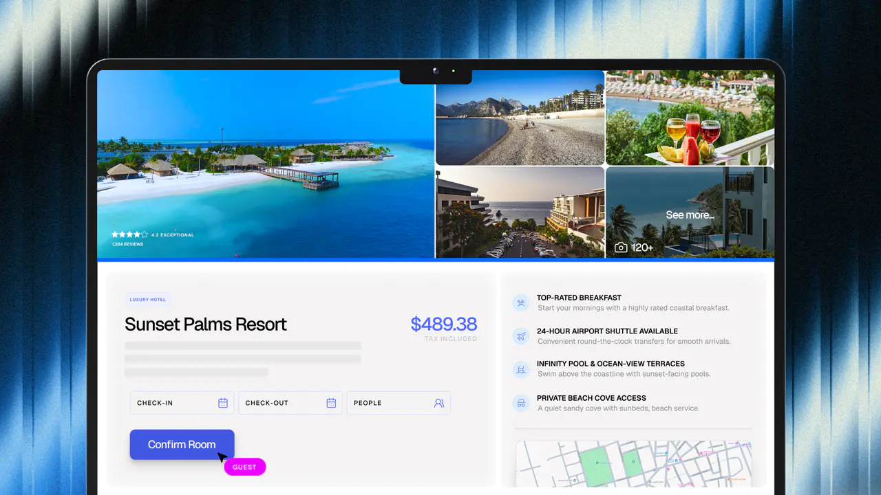
Task: Click the Private Beach Cove Access heading
Action: coord(591,398)
